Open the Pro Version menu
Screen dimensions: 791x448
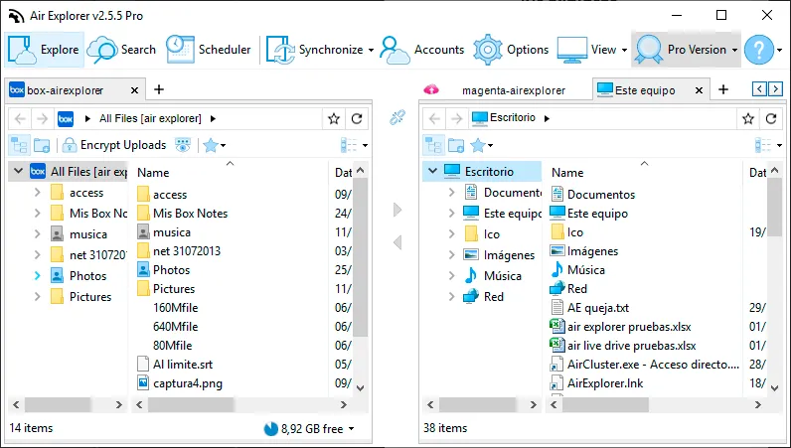click(x=686, y=50)
